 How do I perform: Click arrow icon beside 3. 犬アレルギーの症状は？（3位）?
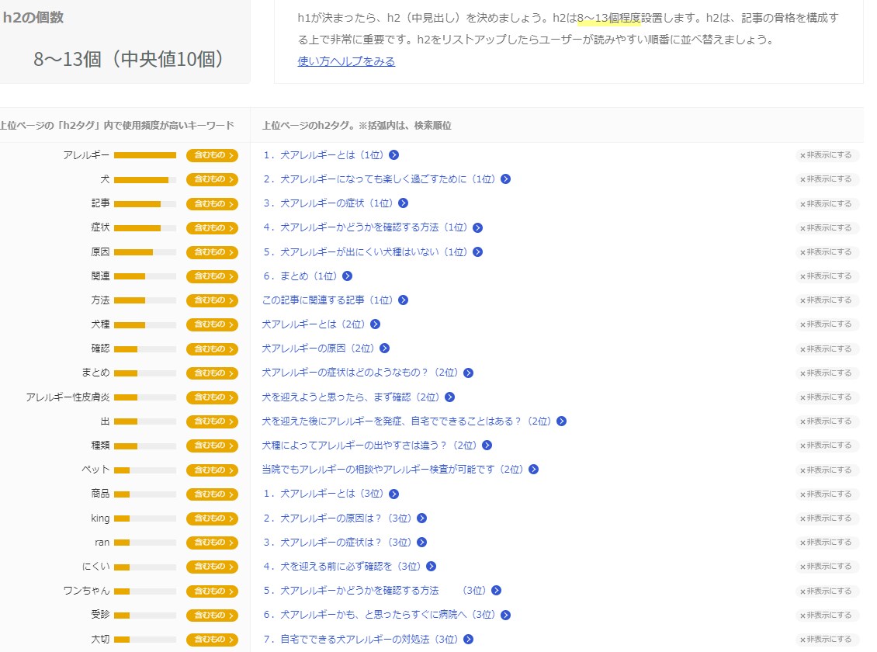point(421,543)
